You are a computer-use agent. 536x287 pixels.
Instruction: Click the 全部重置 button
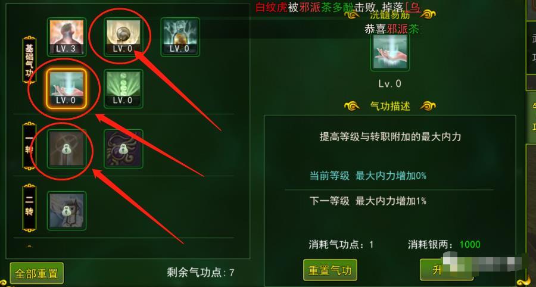pyautogui.click(x=36, y=273)
